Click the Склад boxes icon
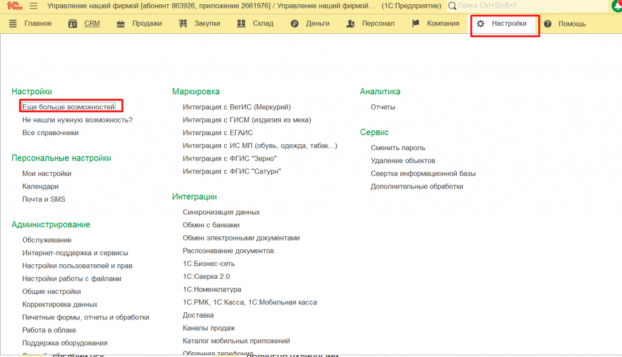The height and width of the screenshot is (357, 622). click(x=241, y=24)
